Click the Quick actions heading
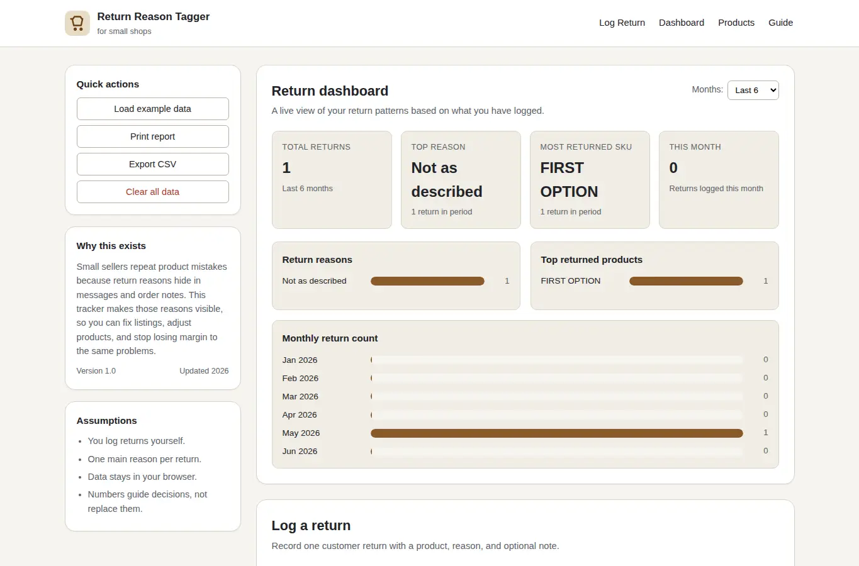Viewport: 859px width, 566px height. click(108, 84)
